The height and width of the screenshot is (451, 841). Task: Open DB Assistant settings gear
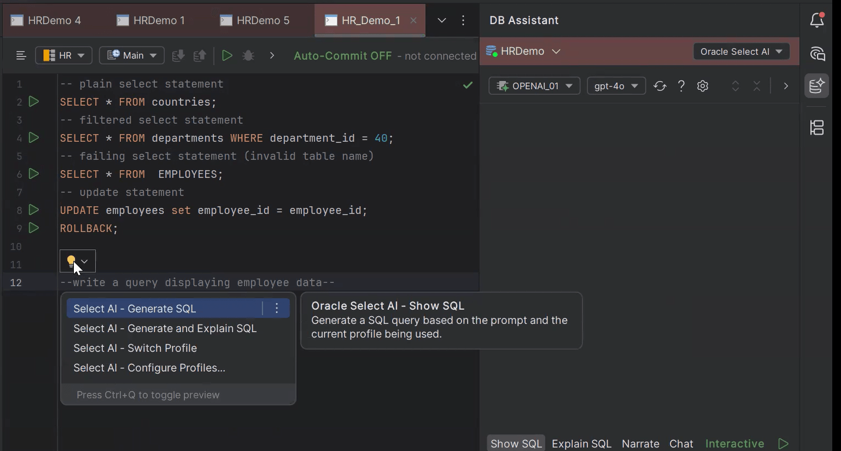tap(702, 86)
